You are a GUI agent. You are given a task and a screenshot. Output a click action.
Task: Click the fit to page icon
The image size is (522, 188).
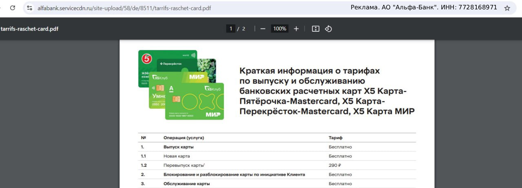(315, 28)
